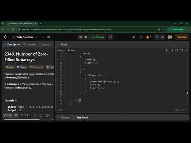191x143 pixels.
Task: Open the LeetCode logo home link
Action: (6, 37)
